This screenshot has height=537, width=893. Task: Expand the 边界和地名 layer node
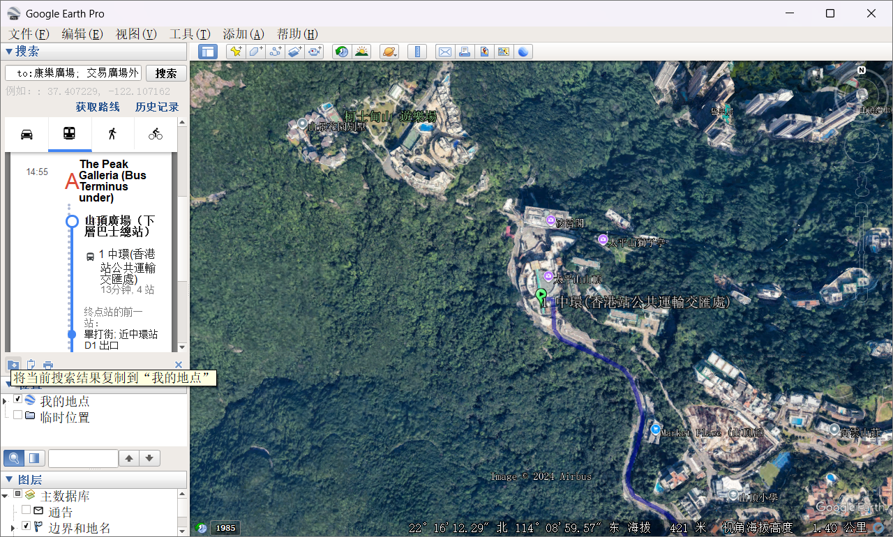pos(13,527)
